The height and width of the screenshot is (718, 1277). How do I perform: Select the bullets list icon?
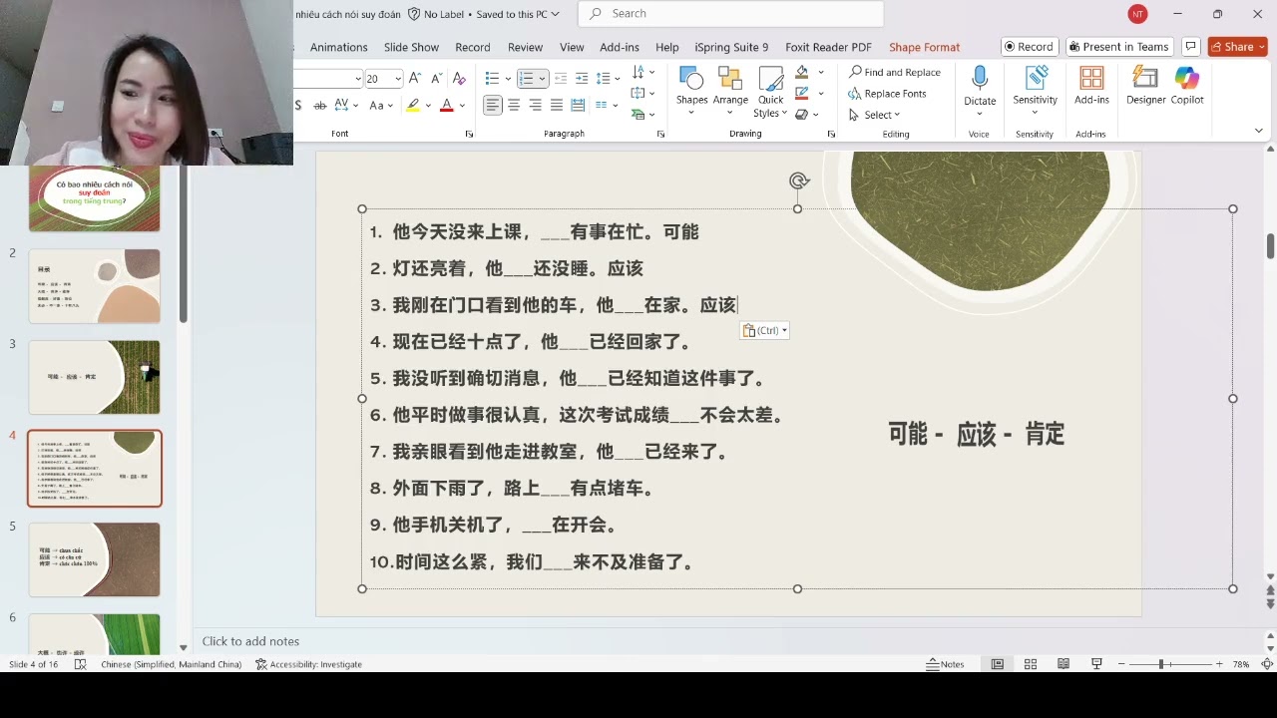[x=492, y=79]
